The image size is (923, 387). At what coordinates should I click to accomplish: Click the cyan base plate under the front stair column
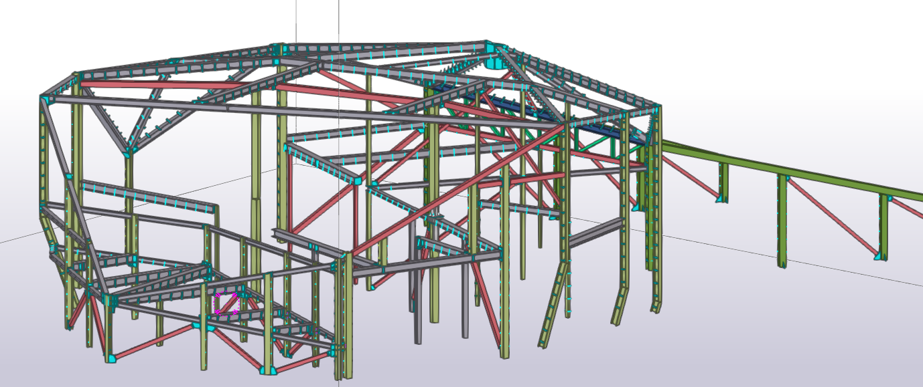[267, 370]
